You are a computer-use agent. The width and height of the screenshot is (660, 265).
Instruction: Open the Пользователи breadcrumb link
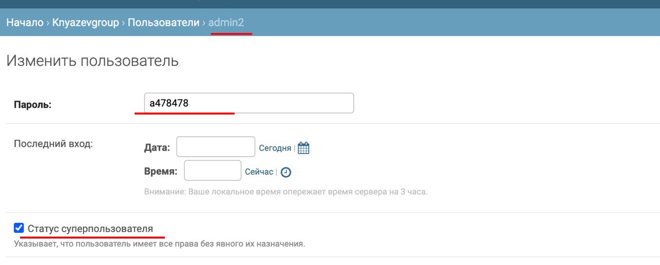point(163,23)
